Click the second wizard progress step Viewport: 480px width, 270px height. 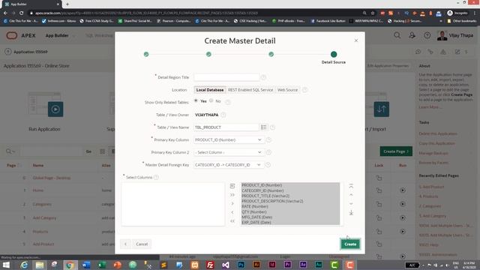pos(208,54)
